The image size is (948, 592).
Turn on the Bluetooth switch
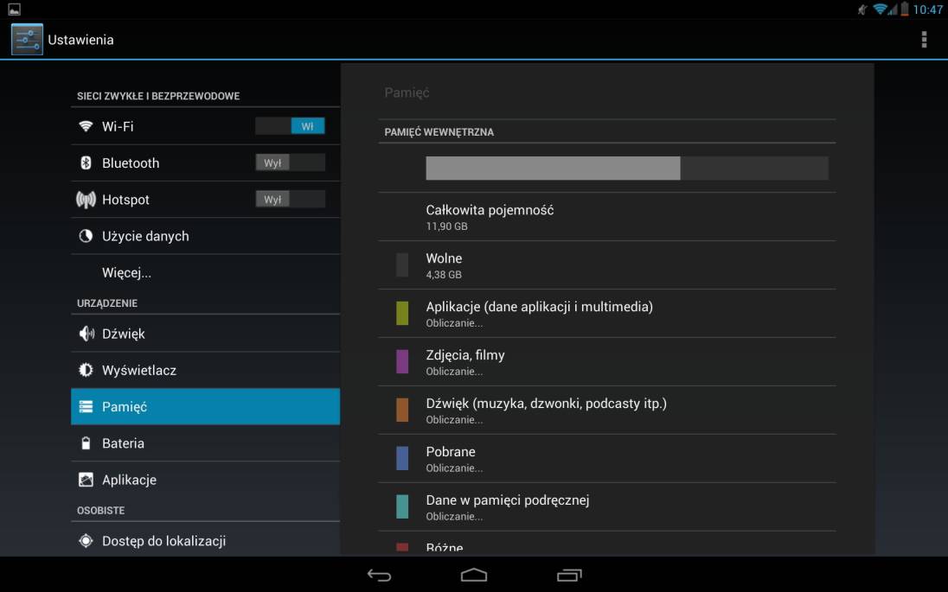click(291, 162)
